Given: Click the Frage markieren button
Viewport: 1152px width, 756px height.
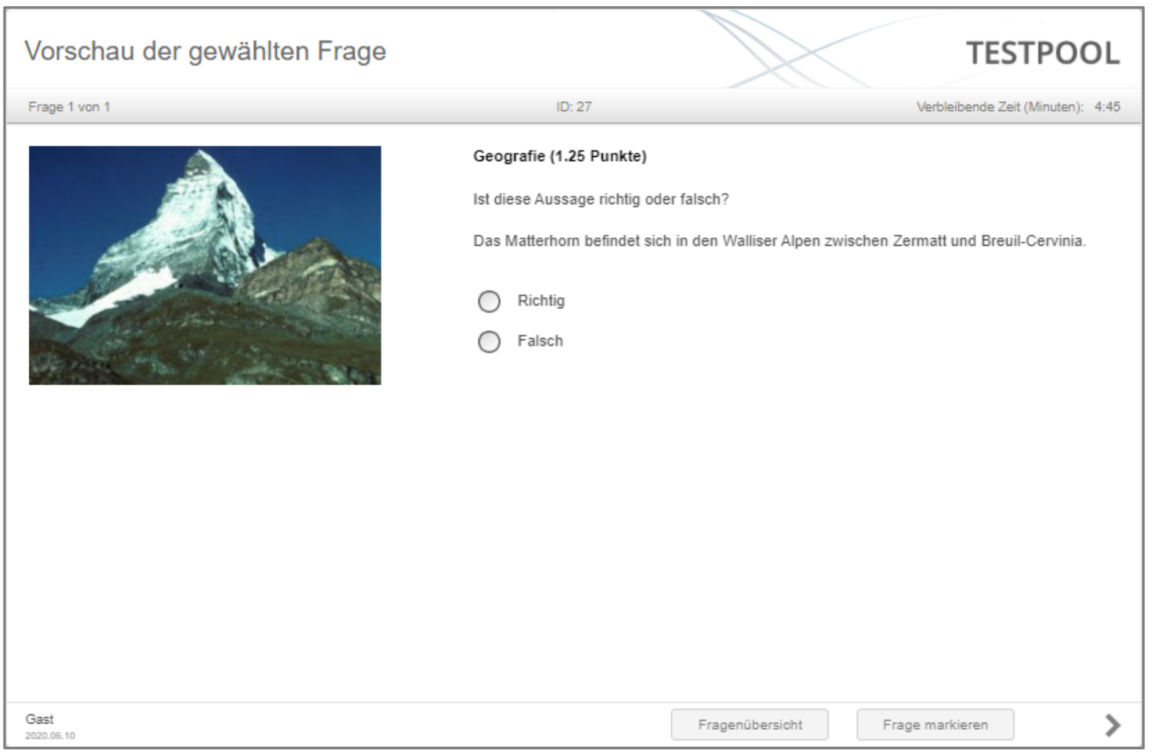Looking at the screenshot, I should [935, 725].
